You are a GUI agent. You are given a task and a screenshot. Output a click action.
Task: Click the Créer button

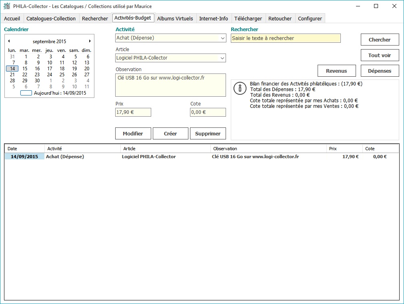click(170, 133)
